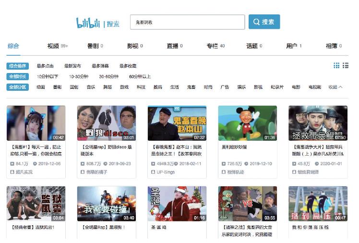Filter duration to 10-30分钟
359x243 pixels.
pos(79,76)
